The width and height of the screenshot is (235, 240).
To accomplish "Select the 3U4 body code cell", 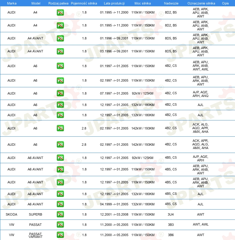I will 171,214.
